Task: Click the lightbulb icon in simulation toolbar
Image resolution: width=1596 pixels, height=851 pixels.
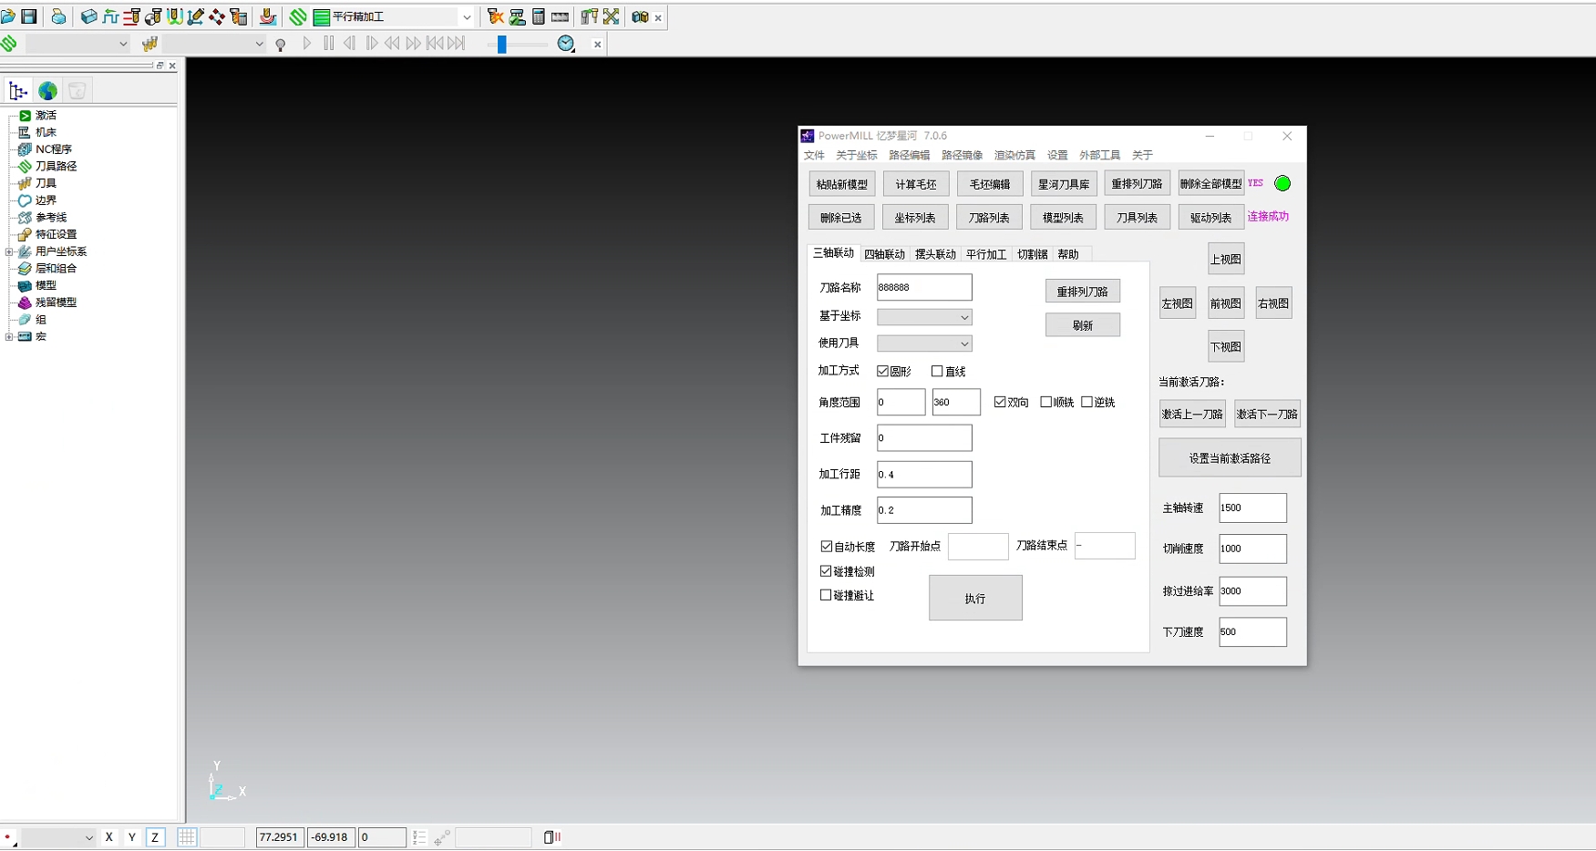Action: tap(281, 45)
